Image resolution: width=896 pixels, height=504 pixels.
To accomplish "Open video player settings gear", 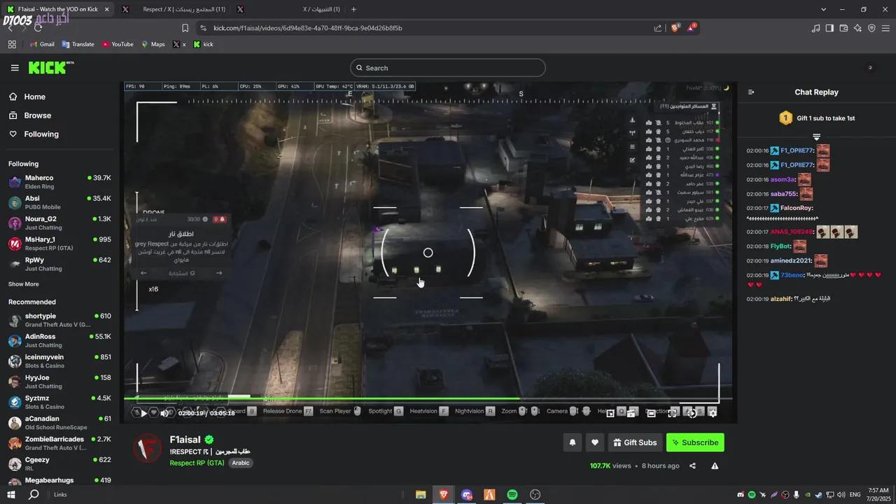I will (713, 413).
